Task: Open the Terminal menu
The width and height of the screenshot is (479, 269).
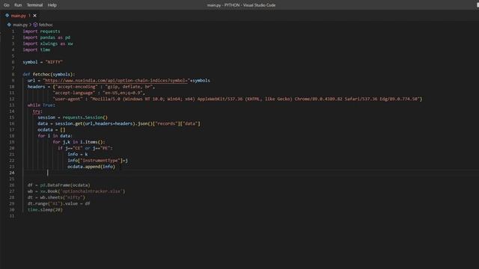Action: [x=35, y=5]
